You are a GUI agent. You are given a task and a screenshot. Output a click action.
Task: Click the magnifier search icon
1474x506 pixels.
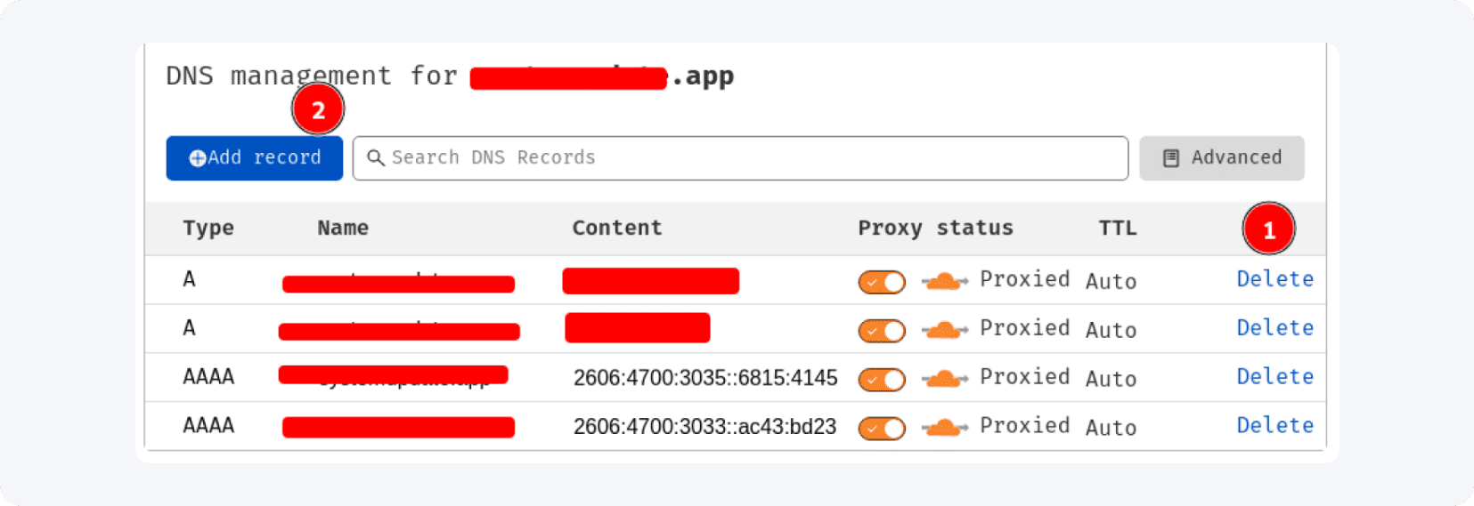pyautogui.click(x=376, y=158)
